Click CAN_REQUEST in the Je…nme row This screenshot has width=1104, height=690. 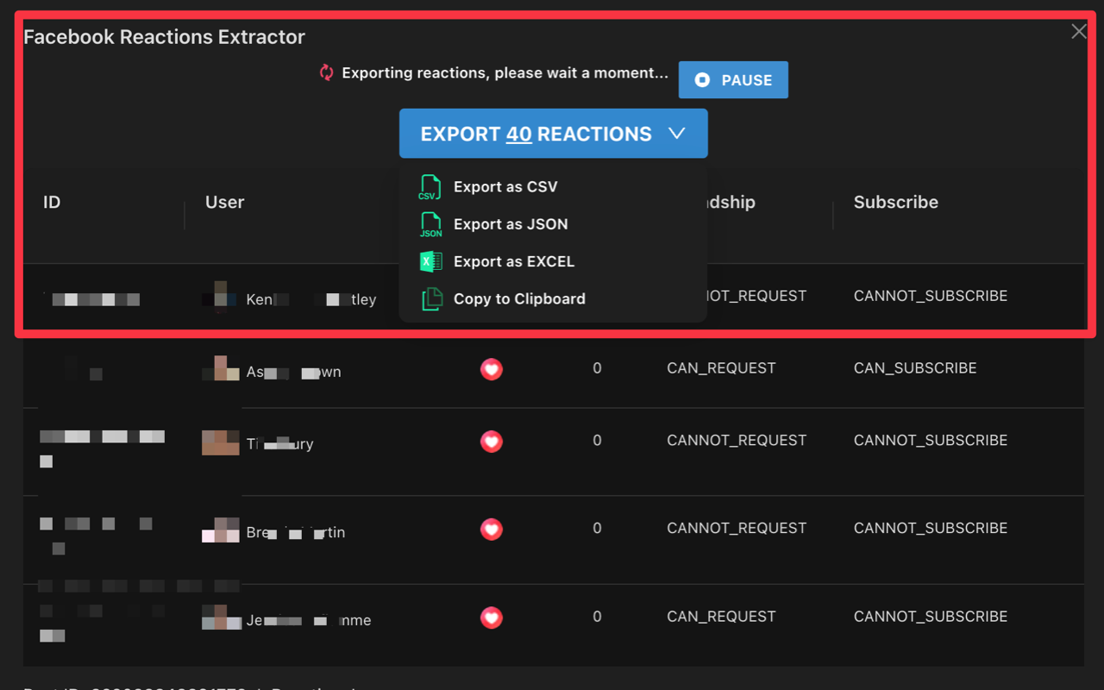(721, 617)
